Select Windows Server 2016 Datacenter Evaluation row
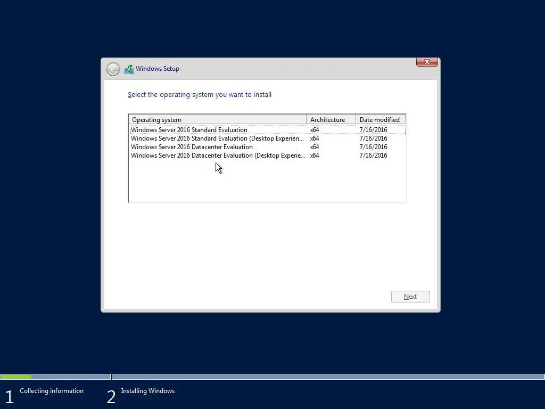The image size is (545, 409). (268, 147)
